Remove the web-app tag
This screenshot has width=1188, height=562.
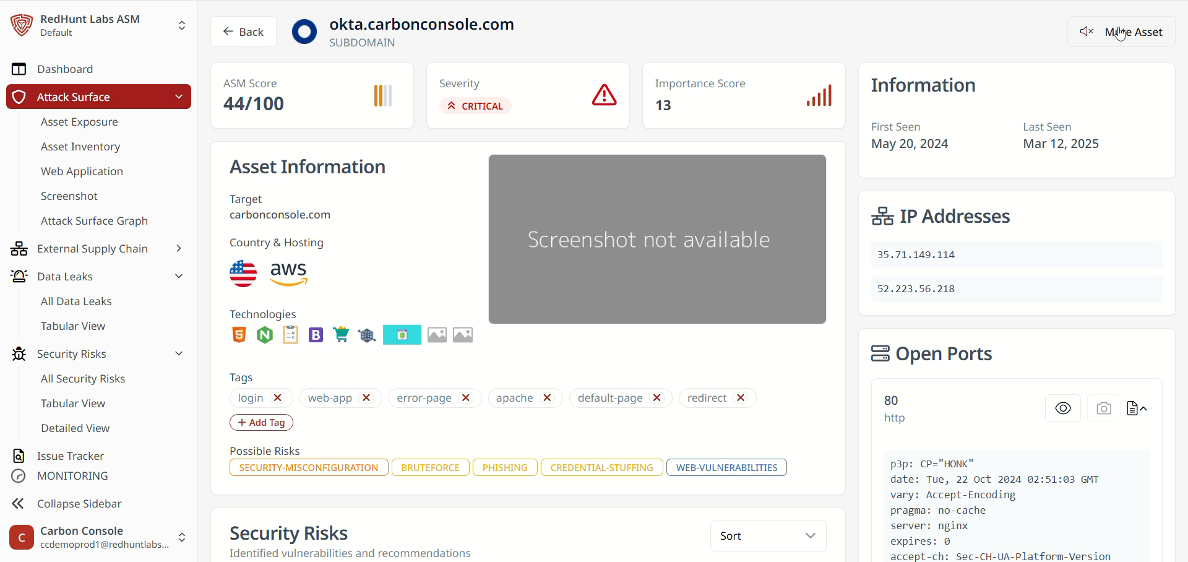(x=366, y=397)
